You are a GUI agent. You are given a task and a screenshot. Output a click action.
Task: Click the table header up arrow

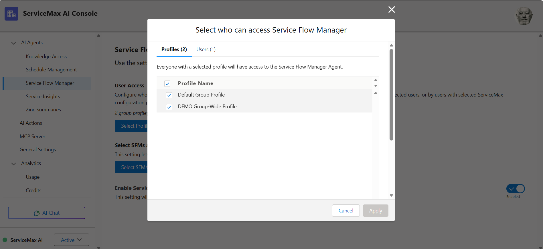point(376,80)
